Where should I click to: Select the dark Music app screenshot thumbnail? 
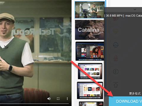pyautogui.click(x=90, y=51)
